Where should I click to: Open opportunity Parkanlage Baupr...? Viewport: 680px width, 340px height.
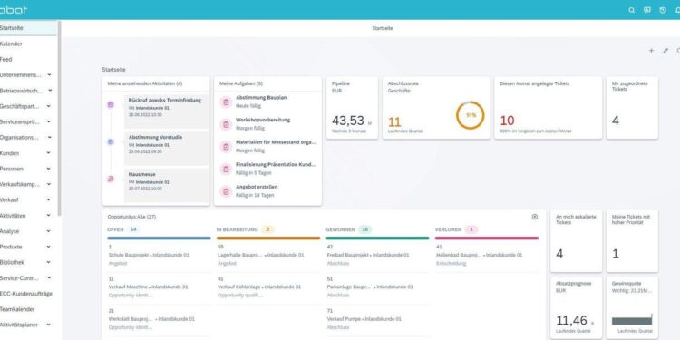[x=377, y=287]
